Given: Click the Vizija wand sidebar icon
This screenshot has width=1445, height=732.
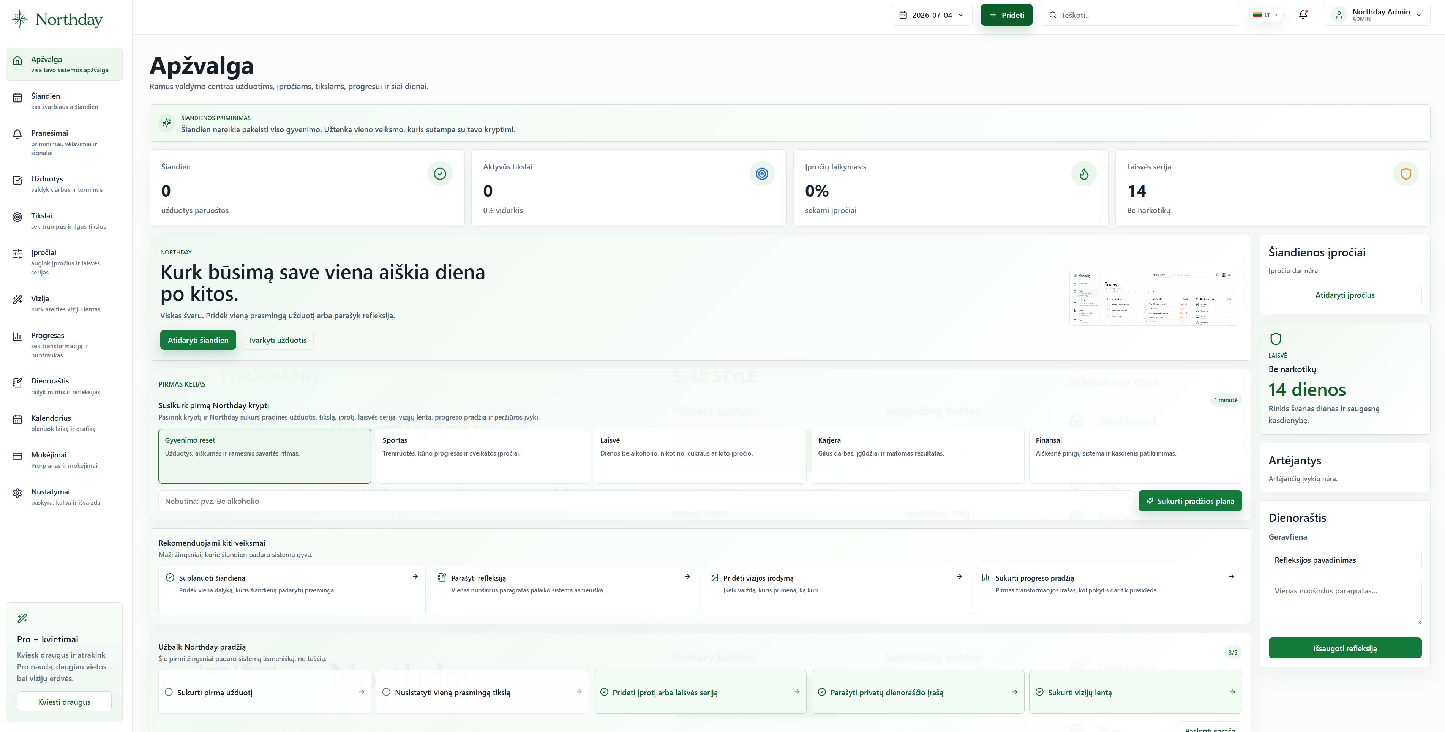Looking at the screenshot, I should [x=17, y=300].
